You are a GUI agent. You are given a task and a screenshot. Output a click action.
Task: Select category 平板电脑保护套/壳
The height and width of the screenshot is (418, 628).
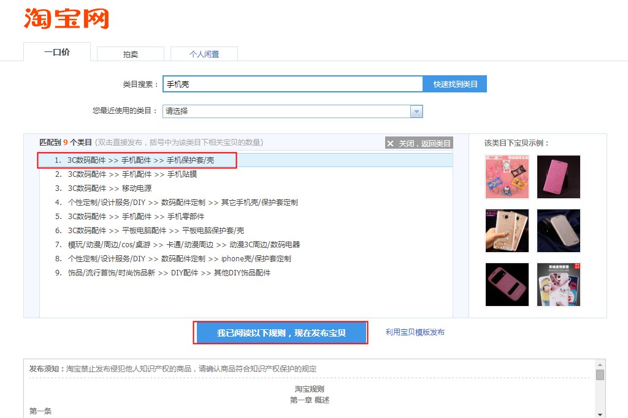[247, 231]
